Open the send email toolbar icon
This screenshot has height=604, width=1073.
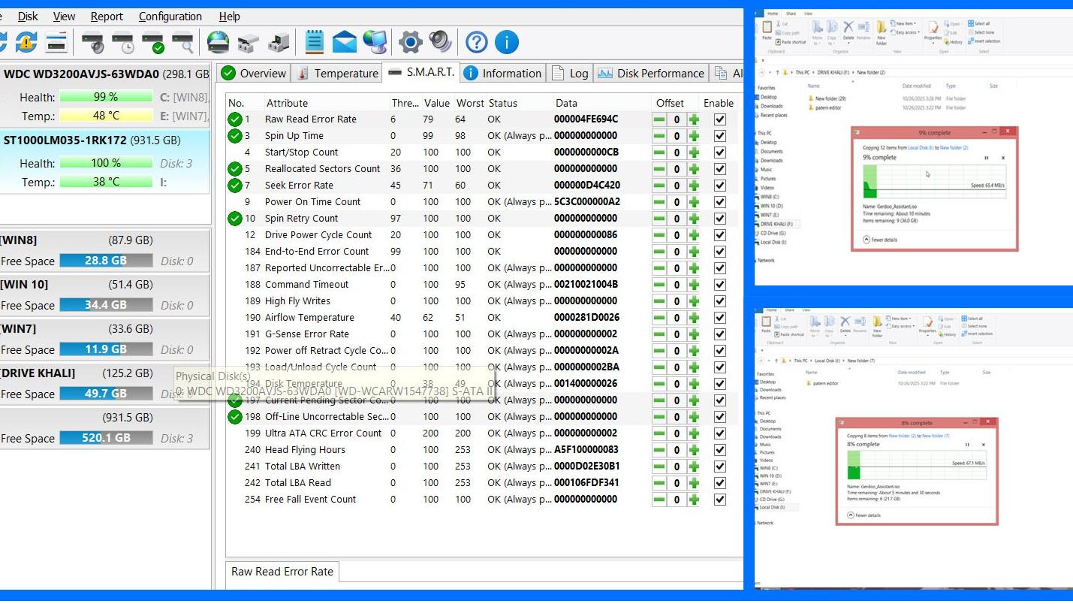click(345, 42)
